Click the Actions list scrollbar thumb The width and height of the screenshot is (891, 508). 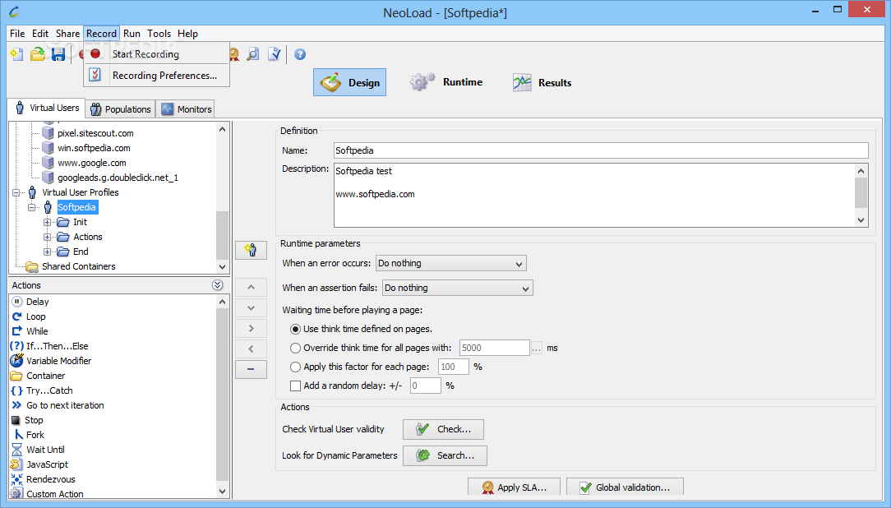click(x=222, y=395)
